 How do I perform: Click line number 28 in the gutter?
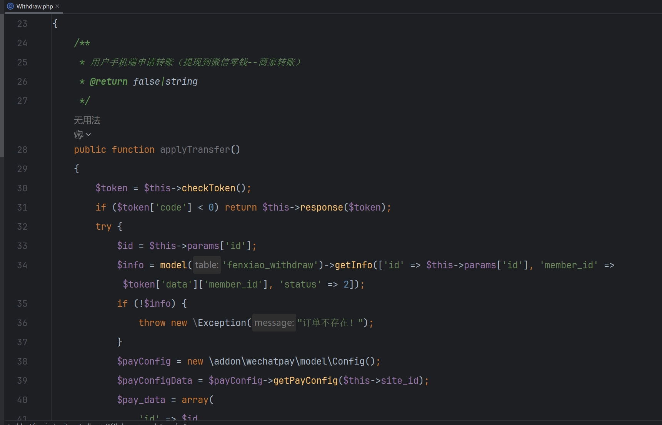coord(22,150)
